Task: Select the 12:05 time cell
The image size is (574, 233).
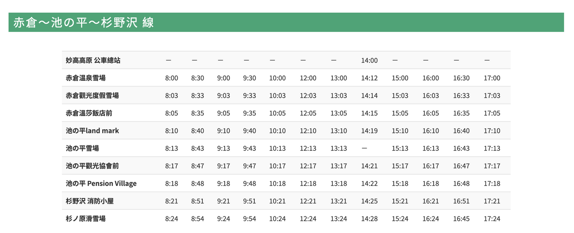Action: [x=308, y=113]
